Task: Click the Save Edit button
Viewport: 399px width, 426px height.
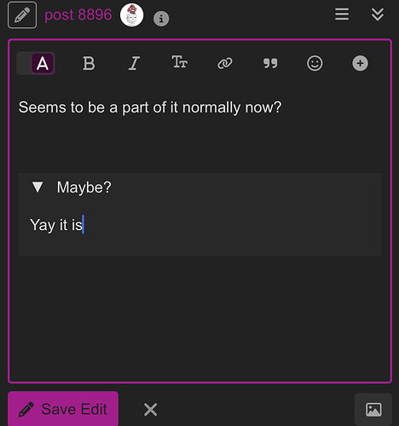Action: pos(63,409)
